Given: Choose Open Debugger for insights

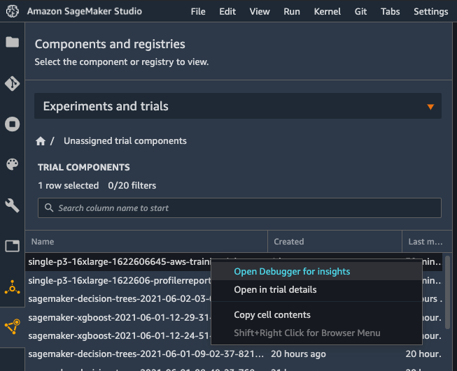Looking at the screenshot, I should 316,272.
